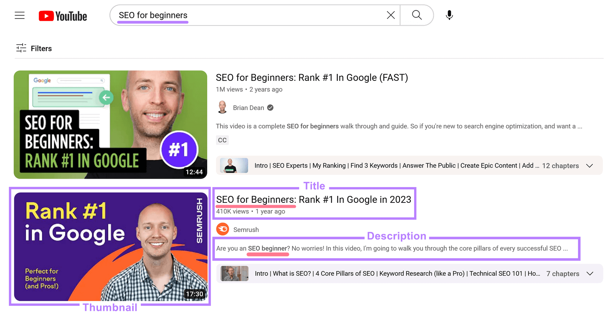The height and width of the screenshot is (319, 614).
Task: Open the search Filters
Action: [x=34, y=48]
